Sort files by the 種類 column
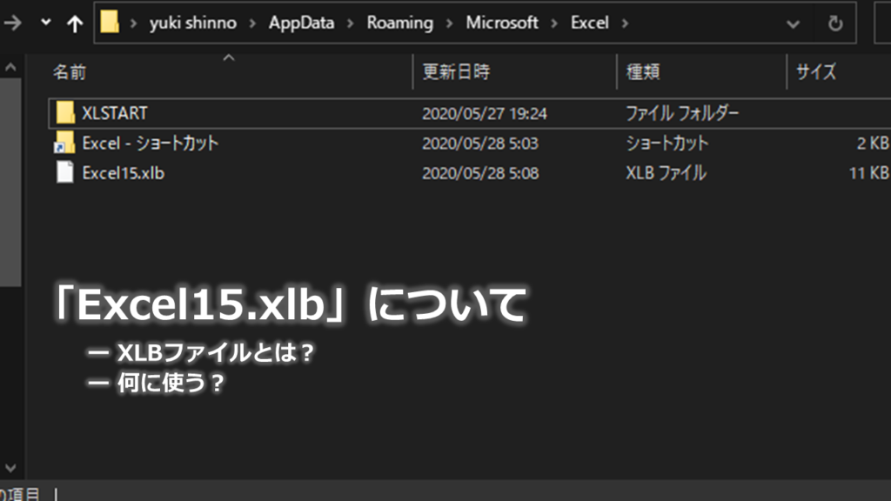 tap(646, 72)
